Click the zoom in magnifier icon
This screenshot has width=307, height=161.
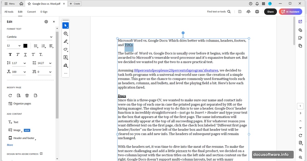pos(300,150)
